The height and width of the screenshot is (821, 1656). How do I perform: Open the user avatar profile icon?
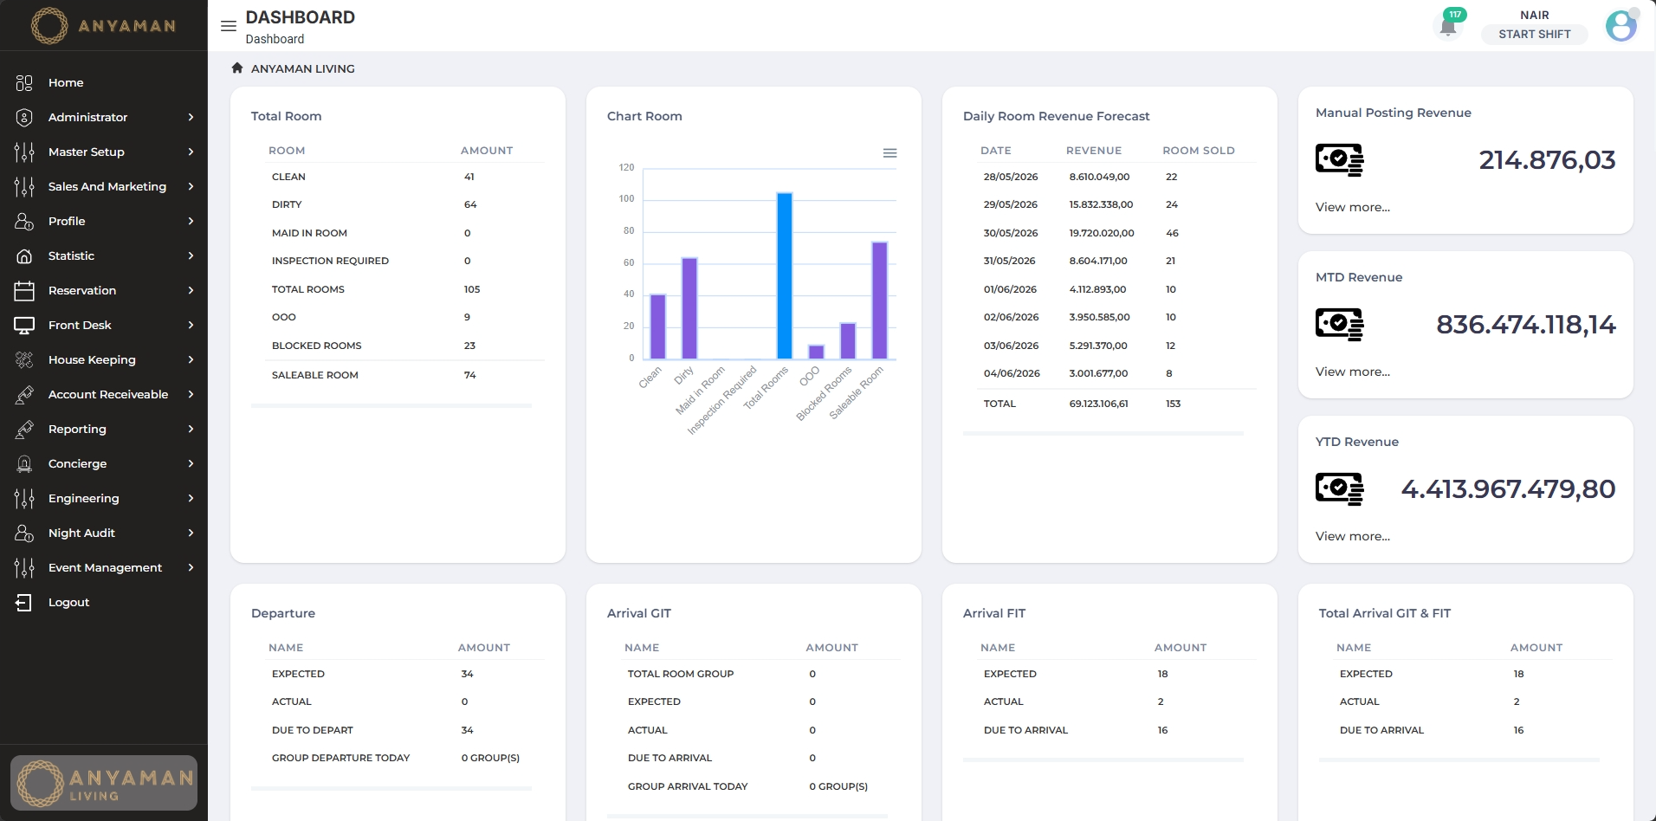(1621, 26)
